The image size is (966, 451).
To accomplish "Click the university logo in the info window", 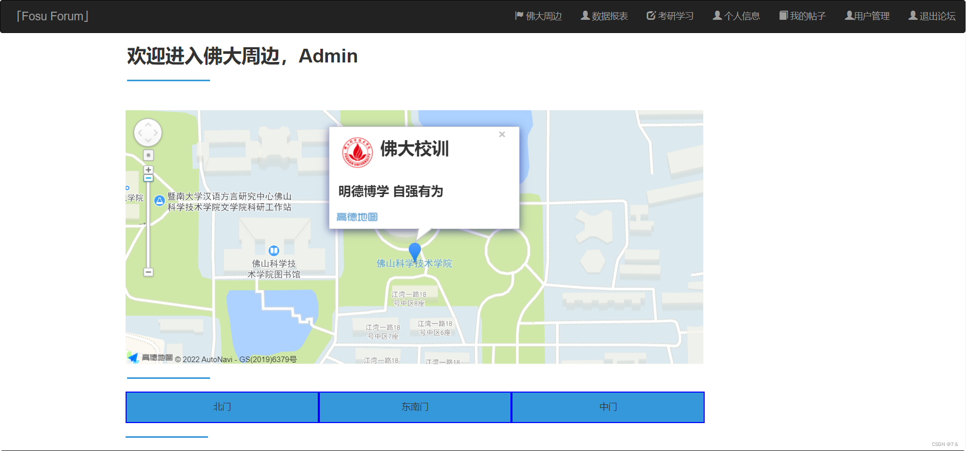I will [x=357, y=152].
